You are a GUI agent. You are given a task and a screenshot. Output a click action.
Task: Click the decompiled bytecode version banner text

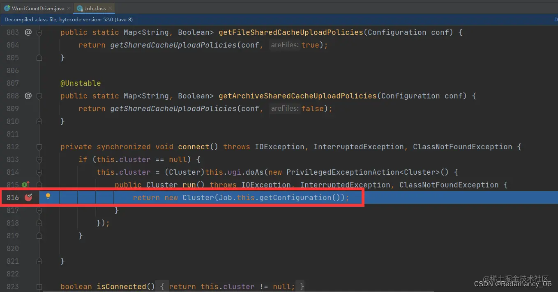(x=69, y=20)
